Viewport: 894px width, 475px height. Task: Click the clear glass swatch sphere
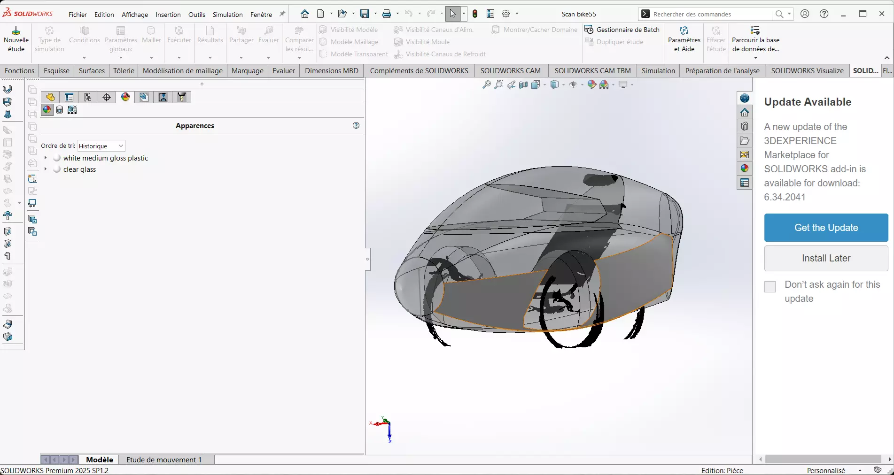[57, 169]
